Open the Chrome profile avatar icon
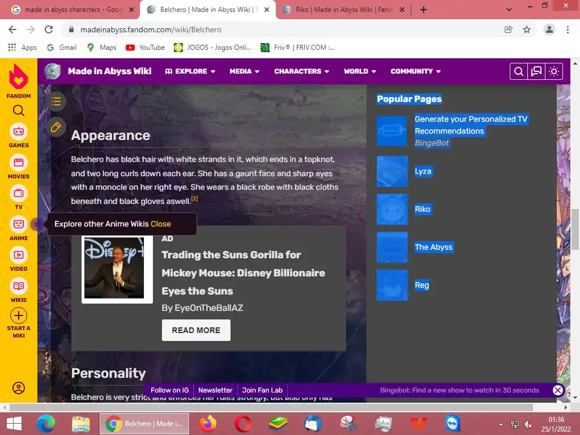 pos(549,29)
